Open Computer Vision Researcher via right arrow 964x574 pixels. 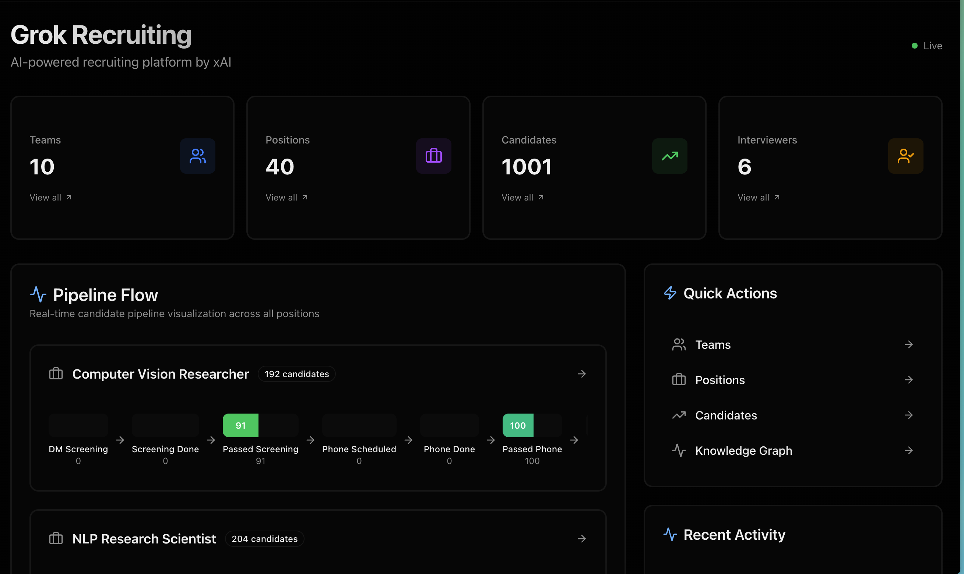(581, 373)
